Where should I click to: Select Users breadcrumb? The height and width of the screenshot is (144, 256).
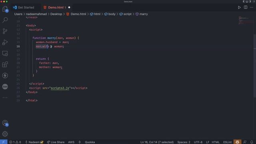[18, 14]
